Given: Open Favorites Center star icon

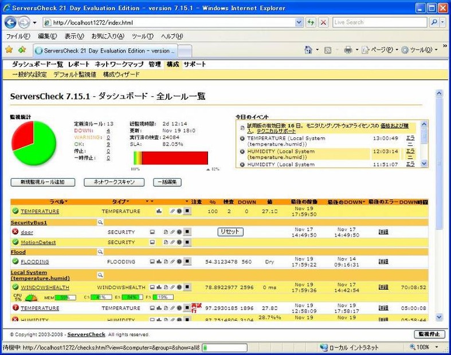Looking at the screenshot, I should (x=9, y=50).
